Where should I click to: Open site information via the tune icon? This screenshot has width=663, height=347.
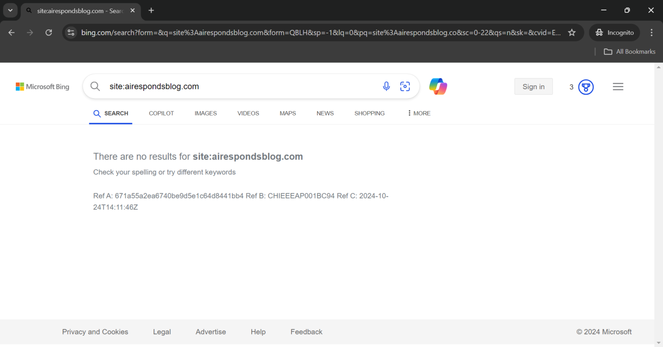[x=71, y=32]
